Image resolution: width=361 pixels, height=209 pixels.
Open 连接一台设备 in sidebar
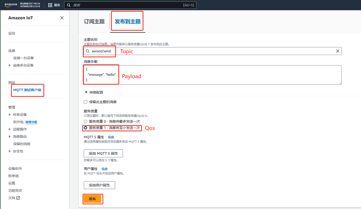pyautogui.click(x=23, y=58)
